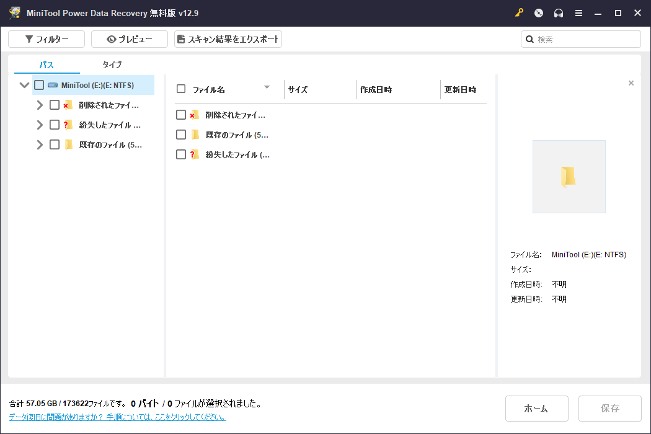Viewport: 651px width, 434px height.
Task: Click deleted files folder icon in file list
Action: 194,115
